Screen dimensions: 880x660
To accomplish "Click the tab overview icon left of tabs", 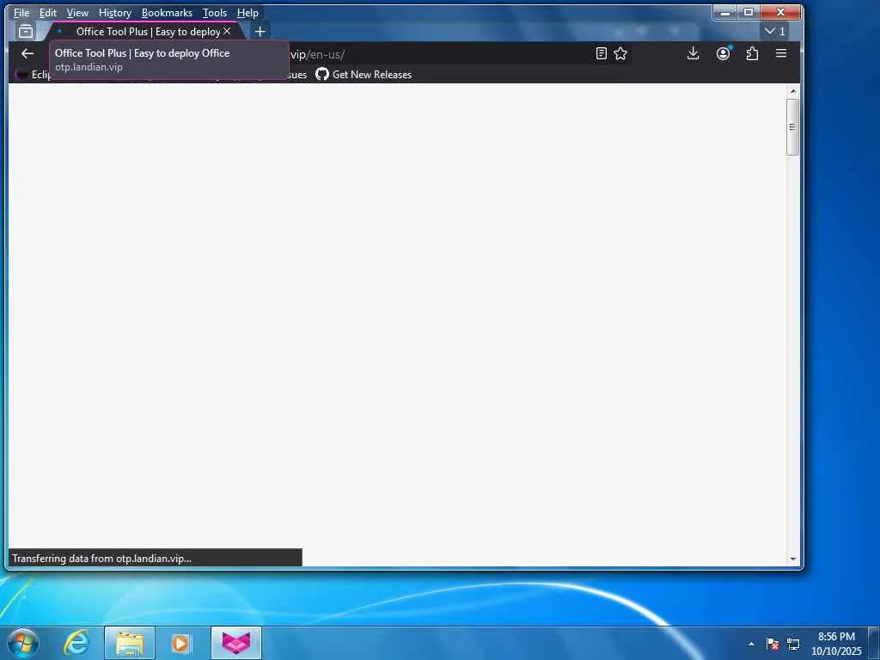I will (x=26, y=32).
